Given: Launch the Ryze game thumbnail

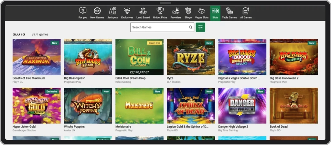Looking at the screenshot, I should point(191,57).
